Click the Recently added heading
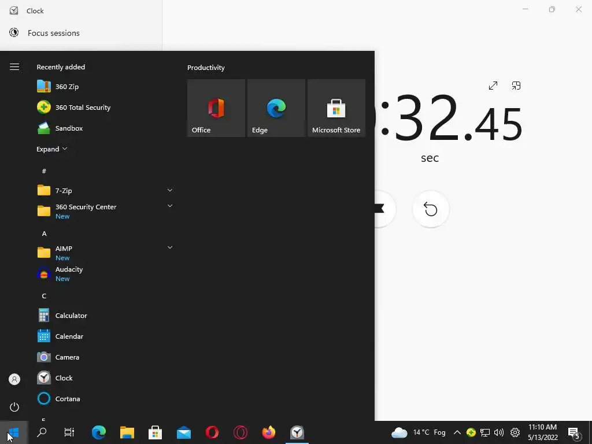This screenshot has height=444, width=592. click(61, 67)
